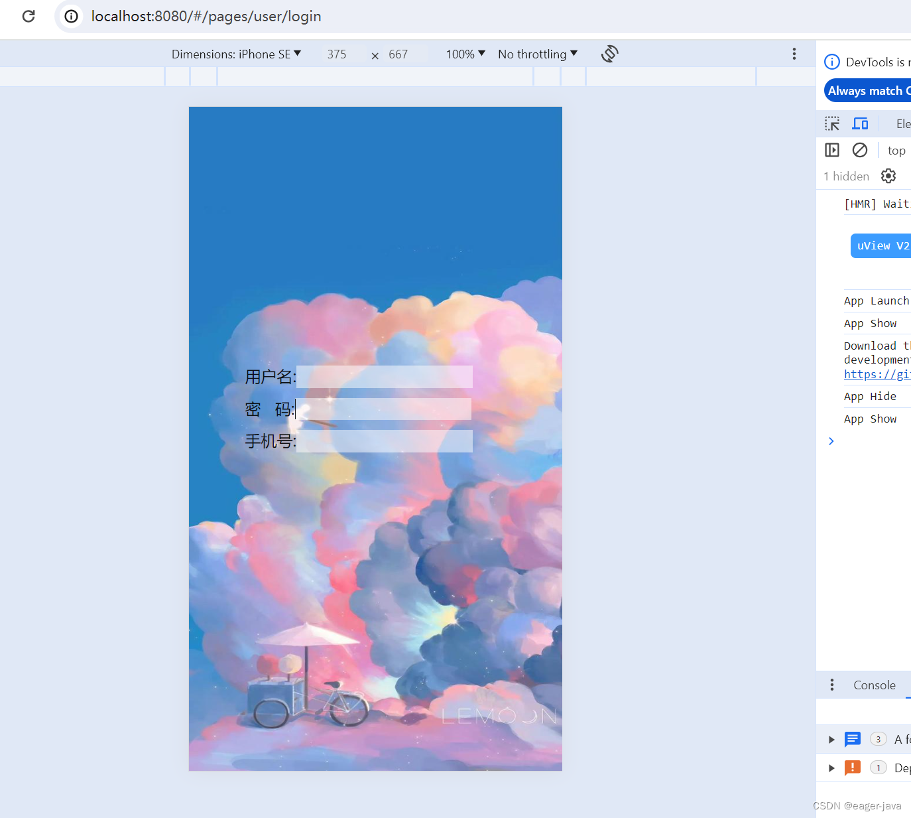
Task: Show the console sidebar panel
Action: [832, 150]
